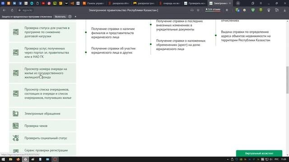Click the red recorder taskbar icon
This screenshot has height=162, width=289.
point(55,159)
